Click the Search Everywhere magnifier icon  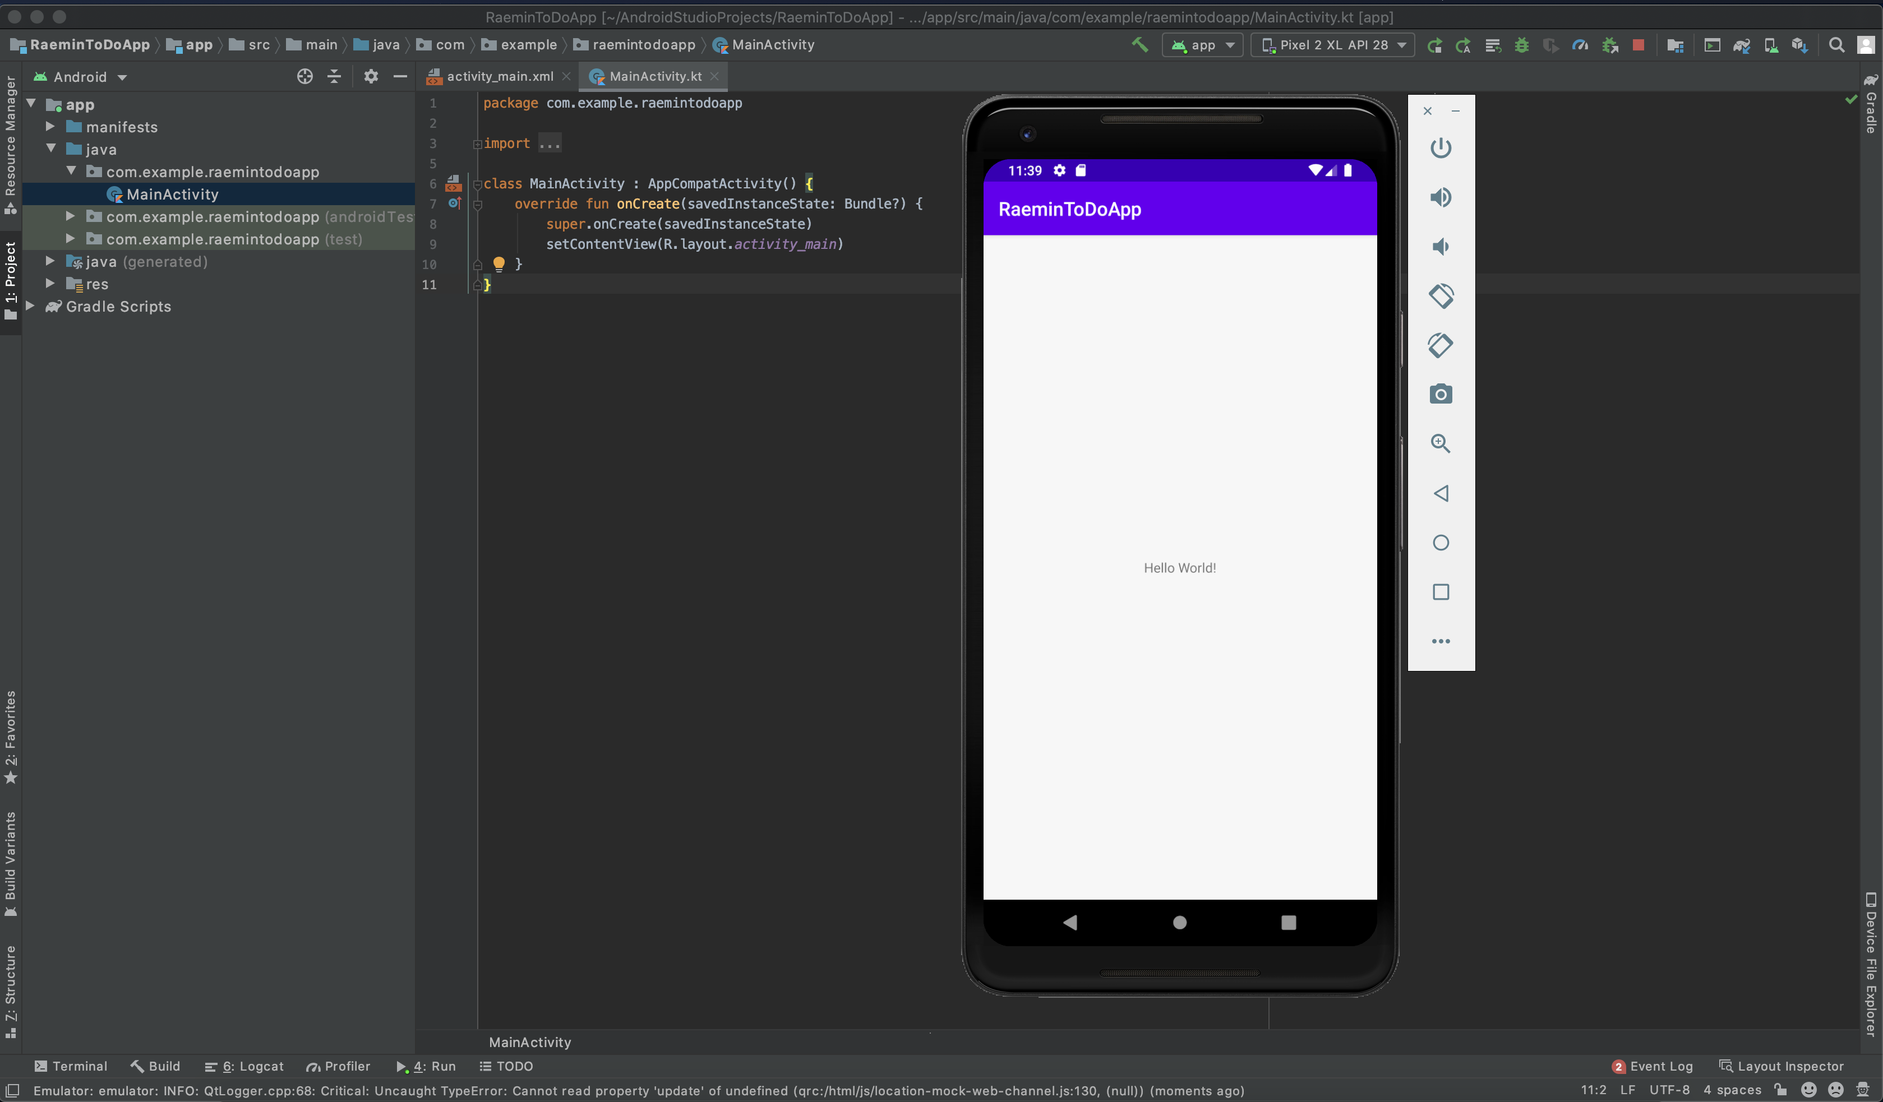(x=1836, y=45)
